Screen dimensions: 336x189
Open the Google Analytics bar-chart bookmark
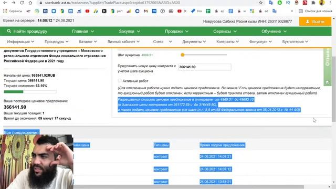click(129, 11)
